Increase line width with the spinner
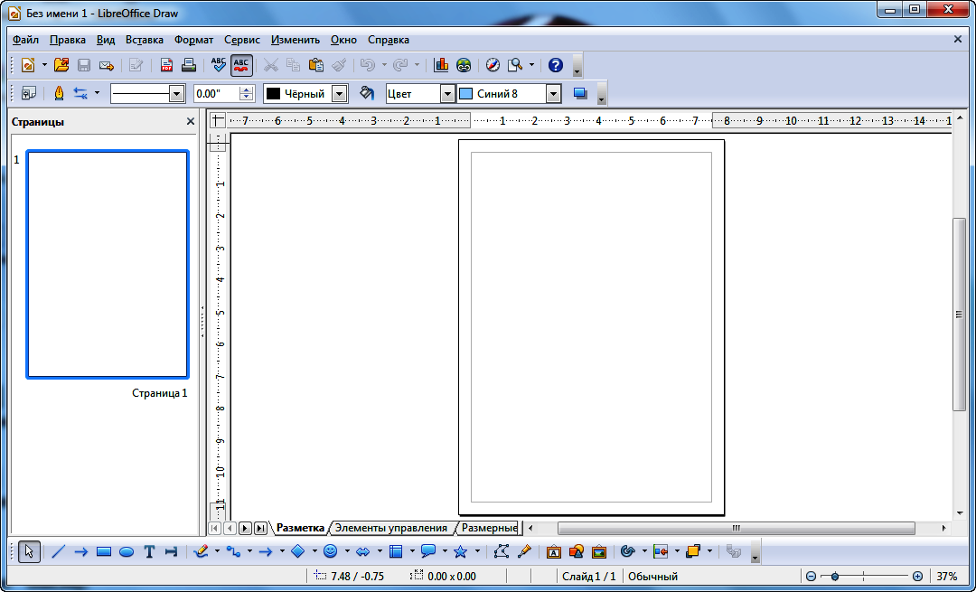 247,89
